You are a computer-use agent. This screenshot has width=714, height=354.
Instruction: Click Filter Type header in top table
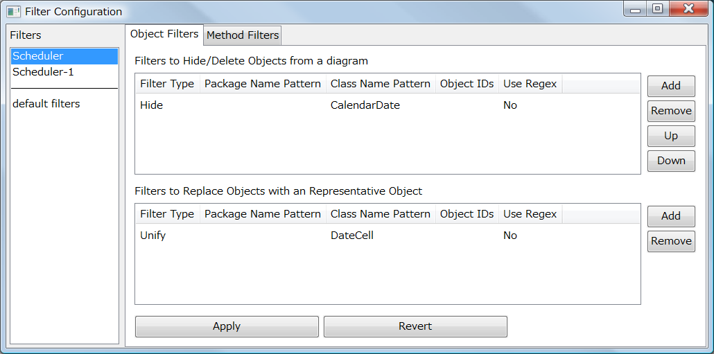(167, 84)
